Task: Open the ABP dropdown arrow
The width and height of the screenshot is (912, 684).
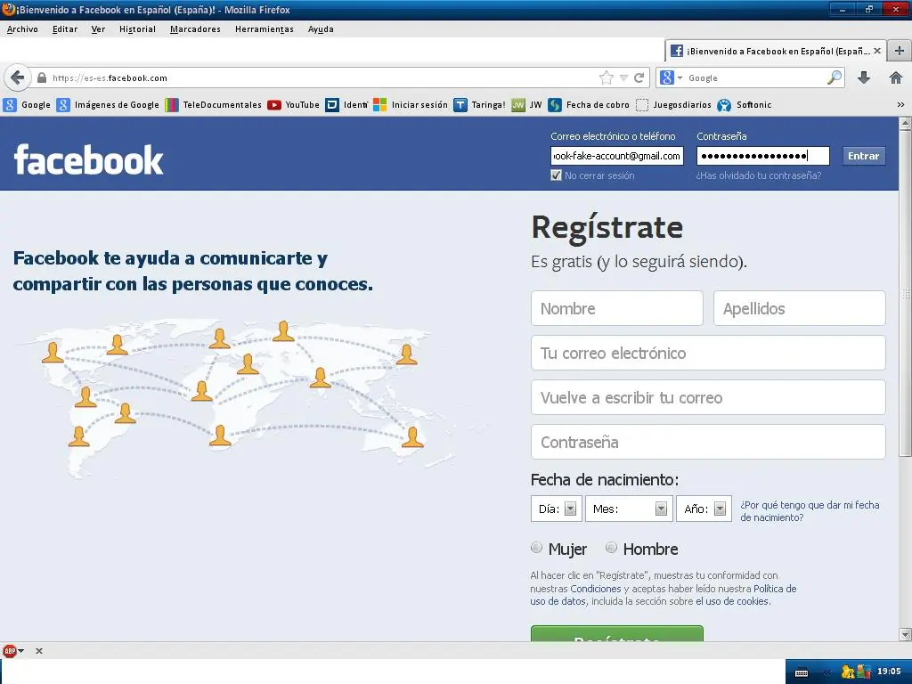Action: [x=21, y=651]
